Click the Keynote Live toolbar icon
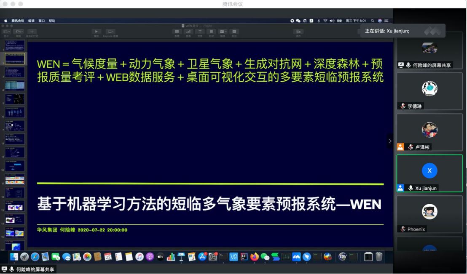 point(110,32)
